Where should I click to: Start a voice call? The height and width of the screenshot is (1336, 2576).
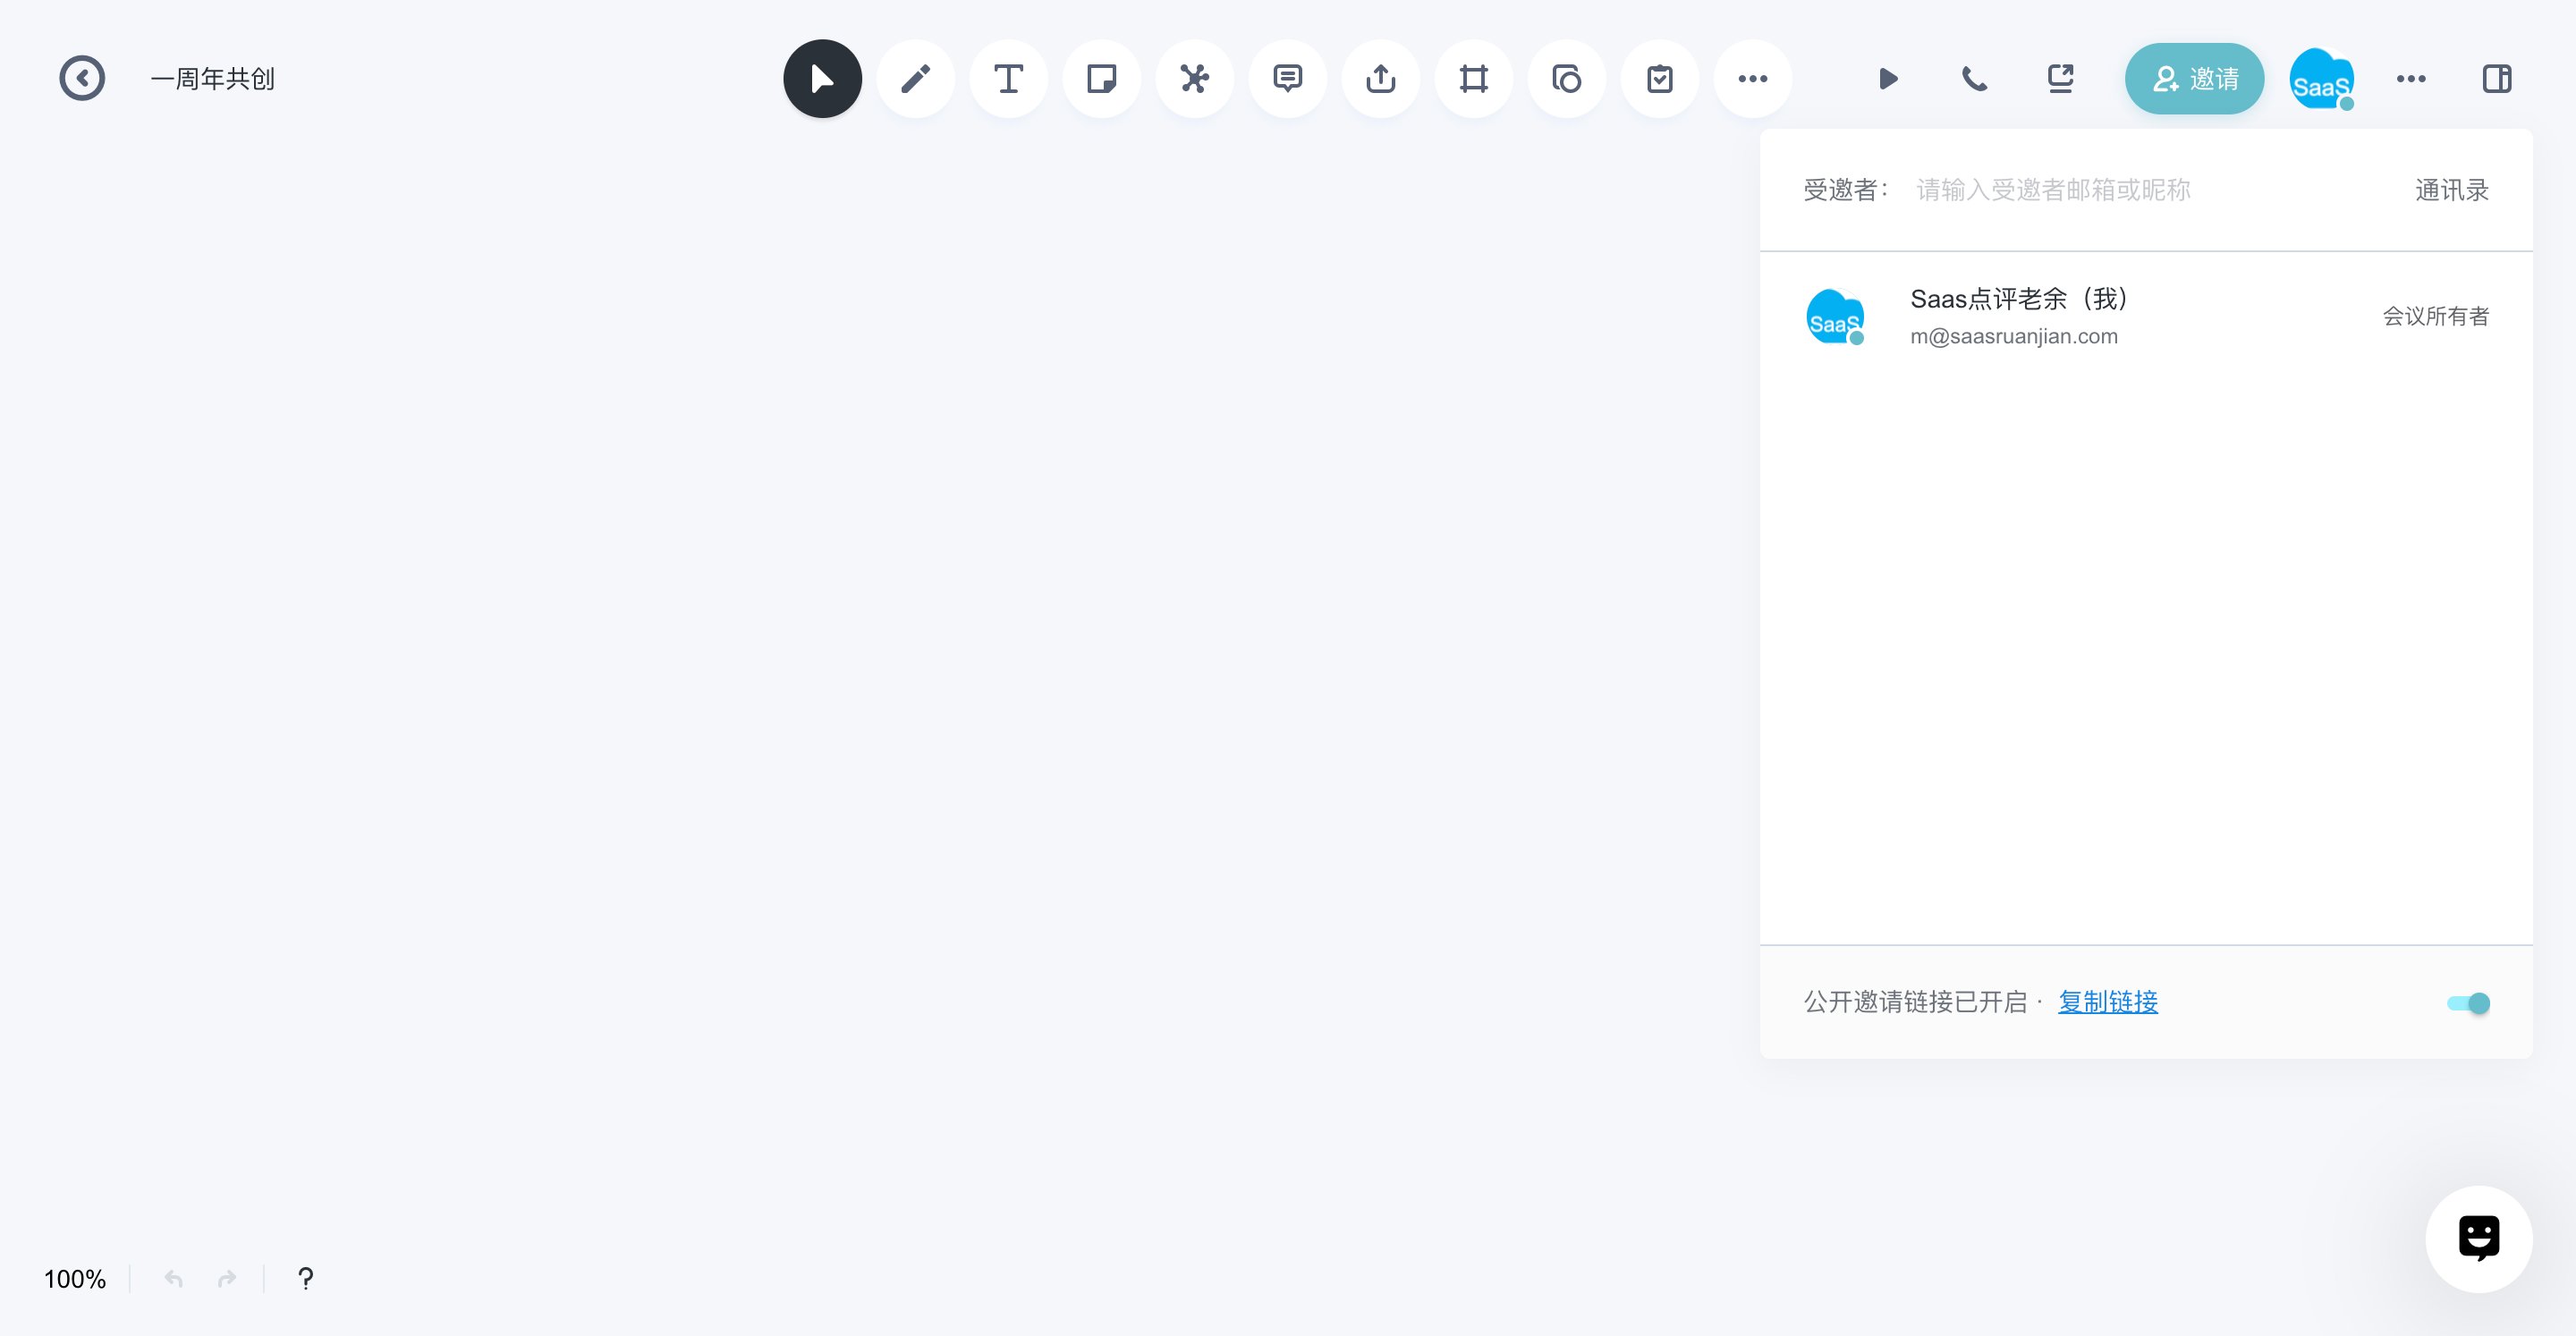point(1974,79)
